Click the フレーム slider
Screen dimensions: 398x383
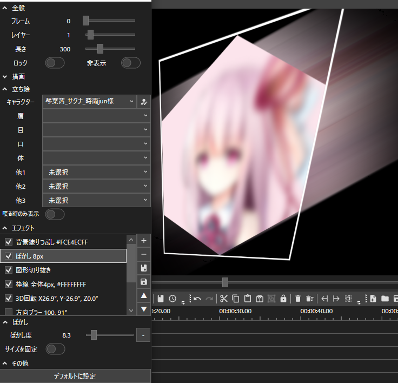coord(109,21)
